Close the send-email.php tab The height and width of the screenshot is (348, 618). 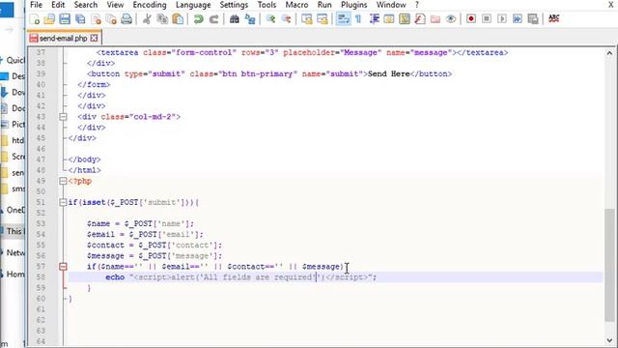[94, 38]
